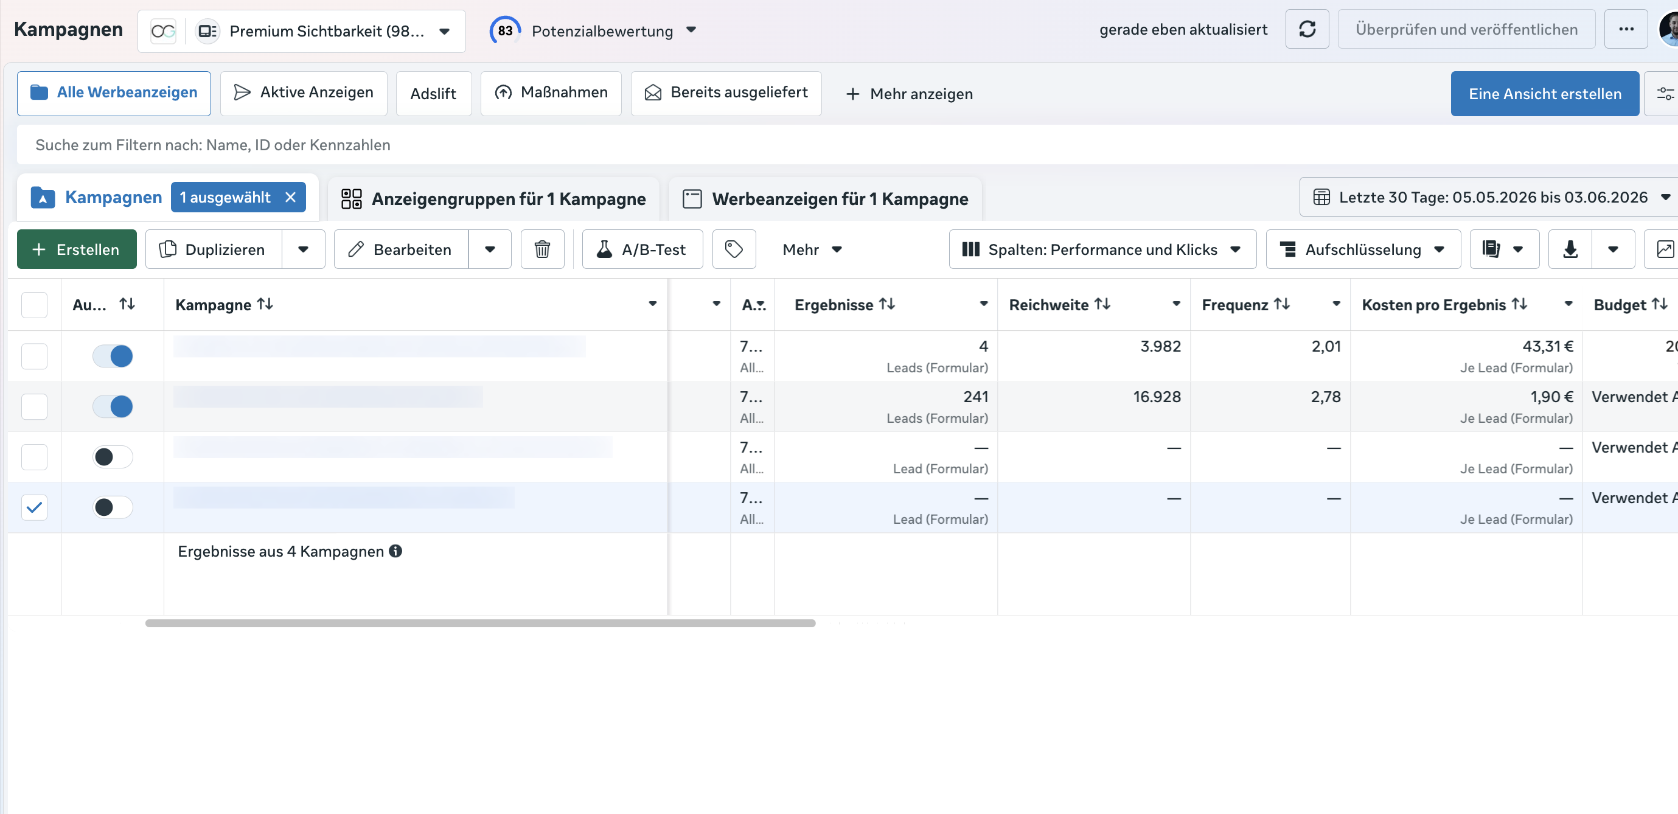Viewport: 1678px width, 814px height.
Task: Open Anzeigengruppen für 1 Kampagne tab
Action: [x=493, y=198]
